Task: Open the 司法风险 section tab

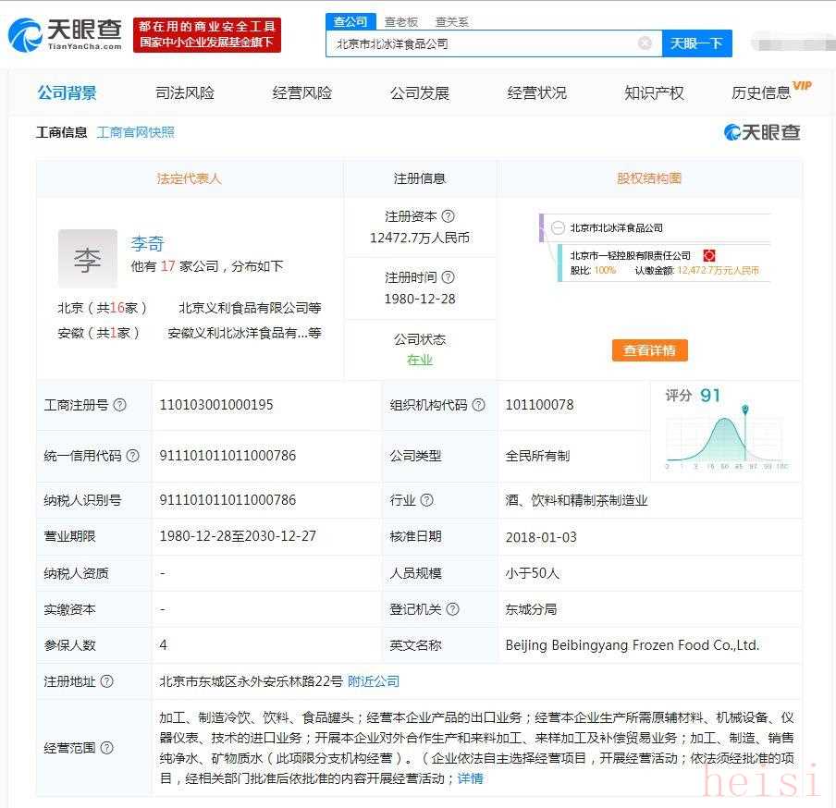Action: pos(185,92)
